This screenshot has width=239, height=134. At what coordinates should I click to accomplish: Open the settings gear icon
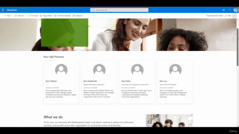[224, 10]
